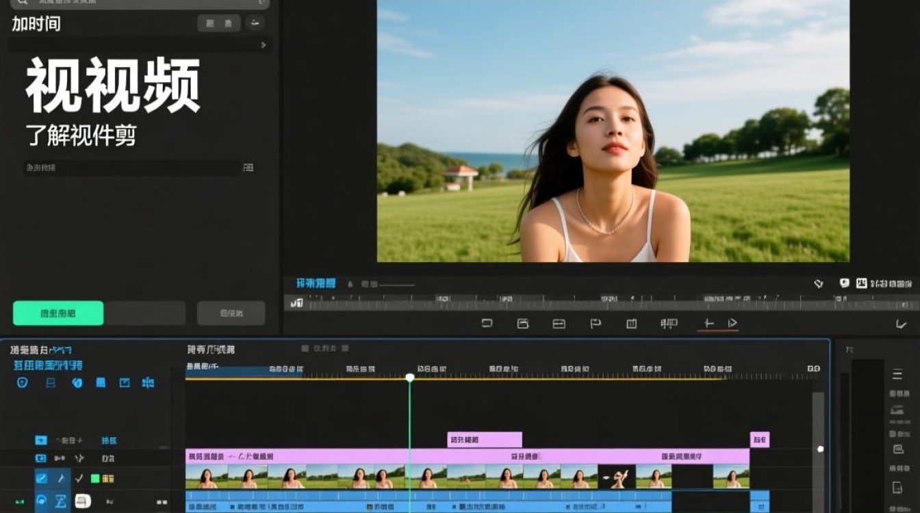
Task: Toggle the checkmark in the third track header
Action: tap(79, 478)
